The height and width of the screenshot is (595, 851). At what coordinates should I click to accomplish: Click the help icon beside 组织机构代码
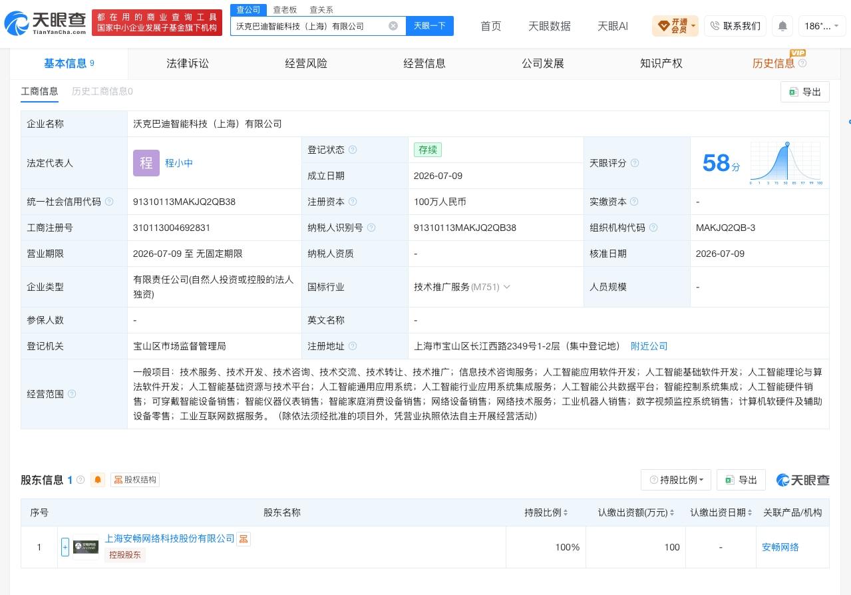653,228
